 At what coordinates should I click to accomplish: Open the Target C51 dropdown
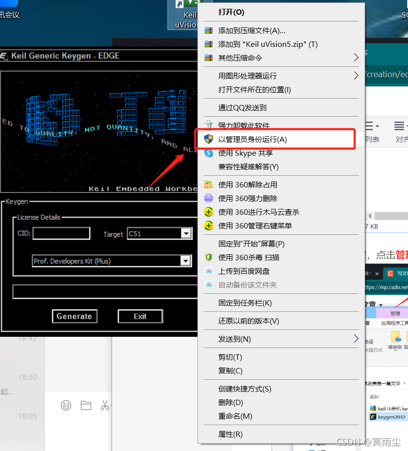[x=187, y=233]
